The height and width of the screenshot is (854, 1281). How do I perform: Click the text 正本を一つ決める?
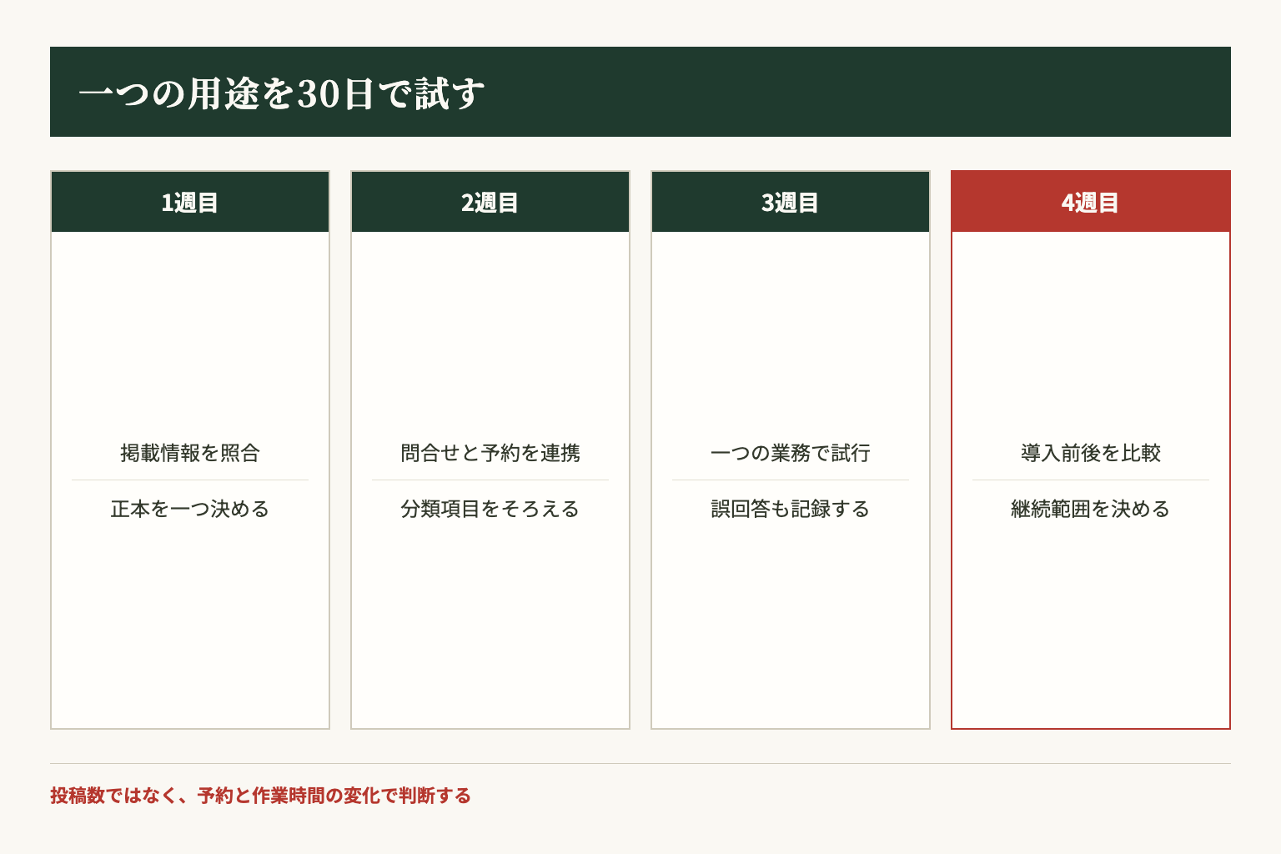coord(190,509)
